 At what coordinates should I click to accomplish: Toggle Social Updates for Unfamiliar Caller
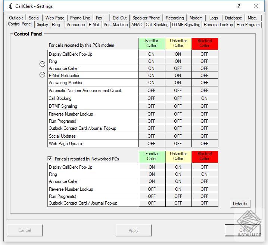pyautogui.click(x=178, y=136)
